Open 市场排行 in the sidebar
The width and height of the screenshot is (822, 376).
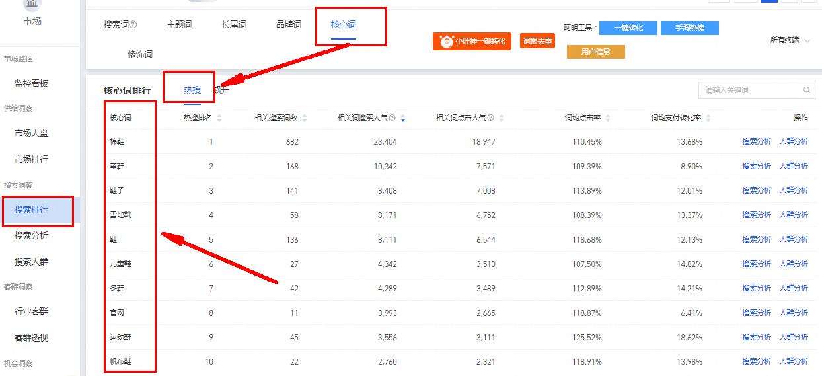[x=32, y=159]
